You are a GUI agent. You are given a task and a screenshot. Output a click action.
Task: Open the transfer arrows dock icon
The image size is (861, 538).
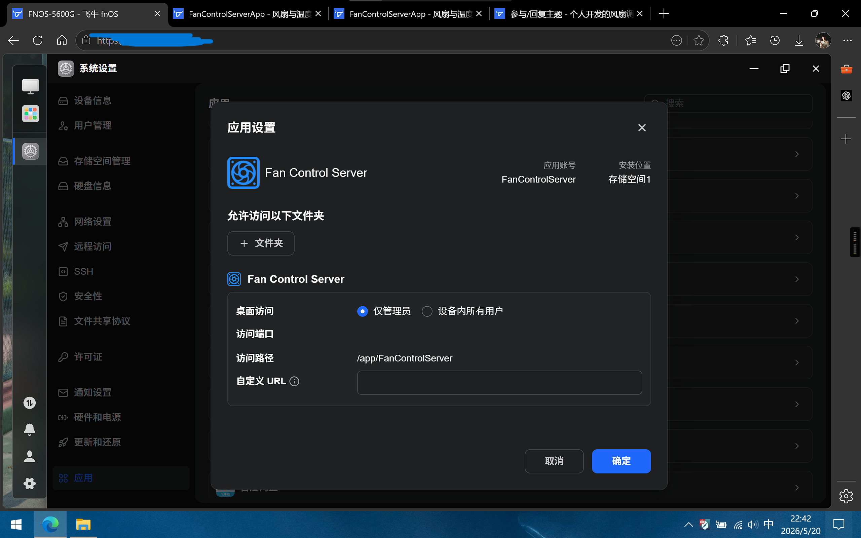[x=30, y=403]
